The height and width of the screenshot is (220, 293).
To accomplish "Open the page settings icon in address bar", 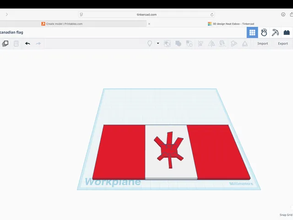I will click(x=81, y=15).
